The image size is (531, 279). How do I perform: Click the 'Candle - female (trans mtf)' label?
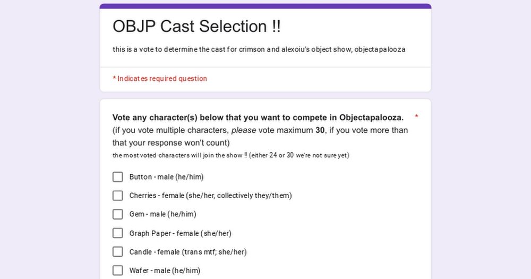(x=188, y=252)
